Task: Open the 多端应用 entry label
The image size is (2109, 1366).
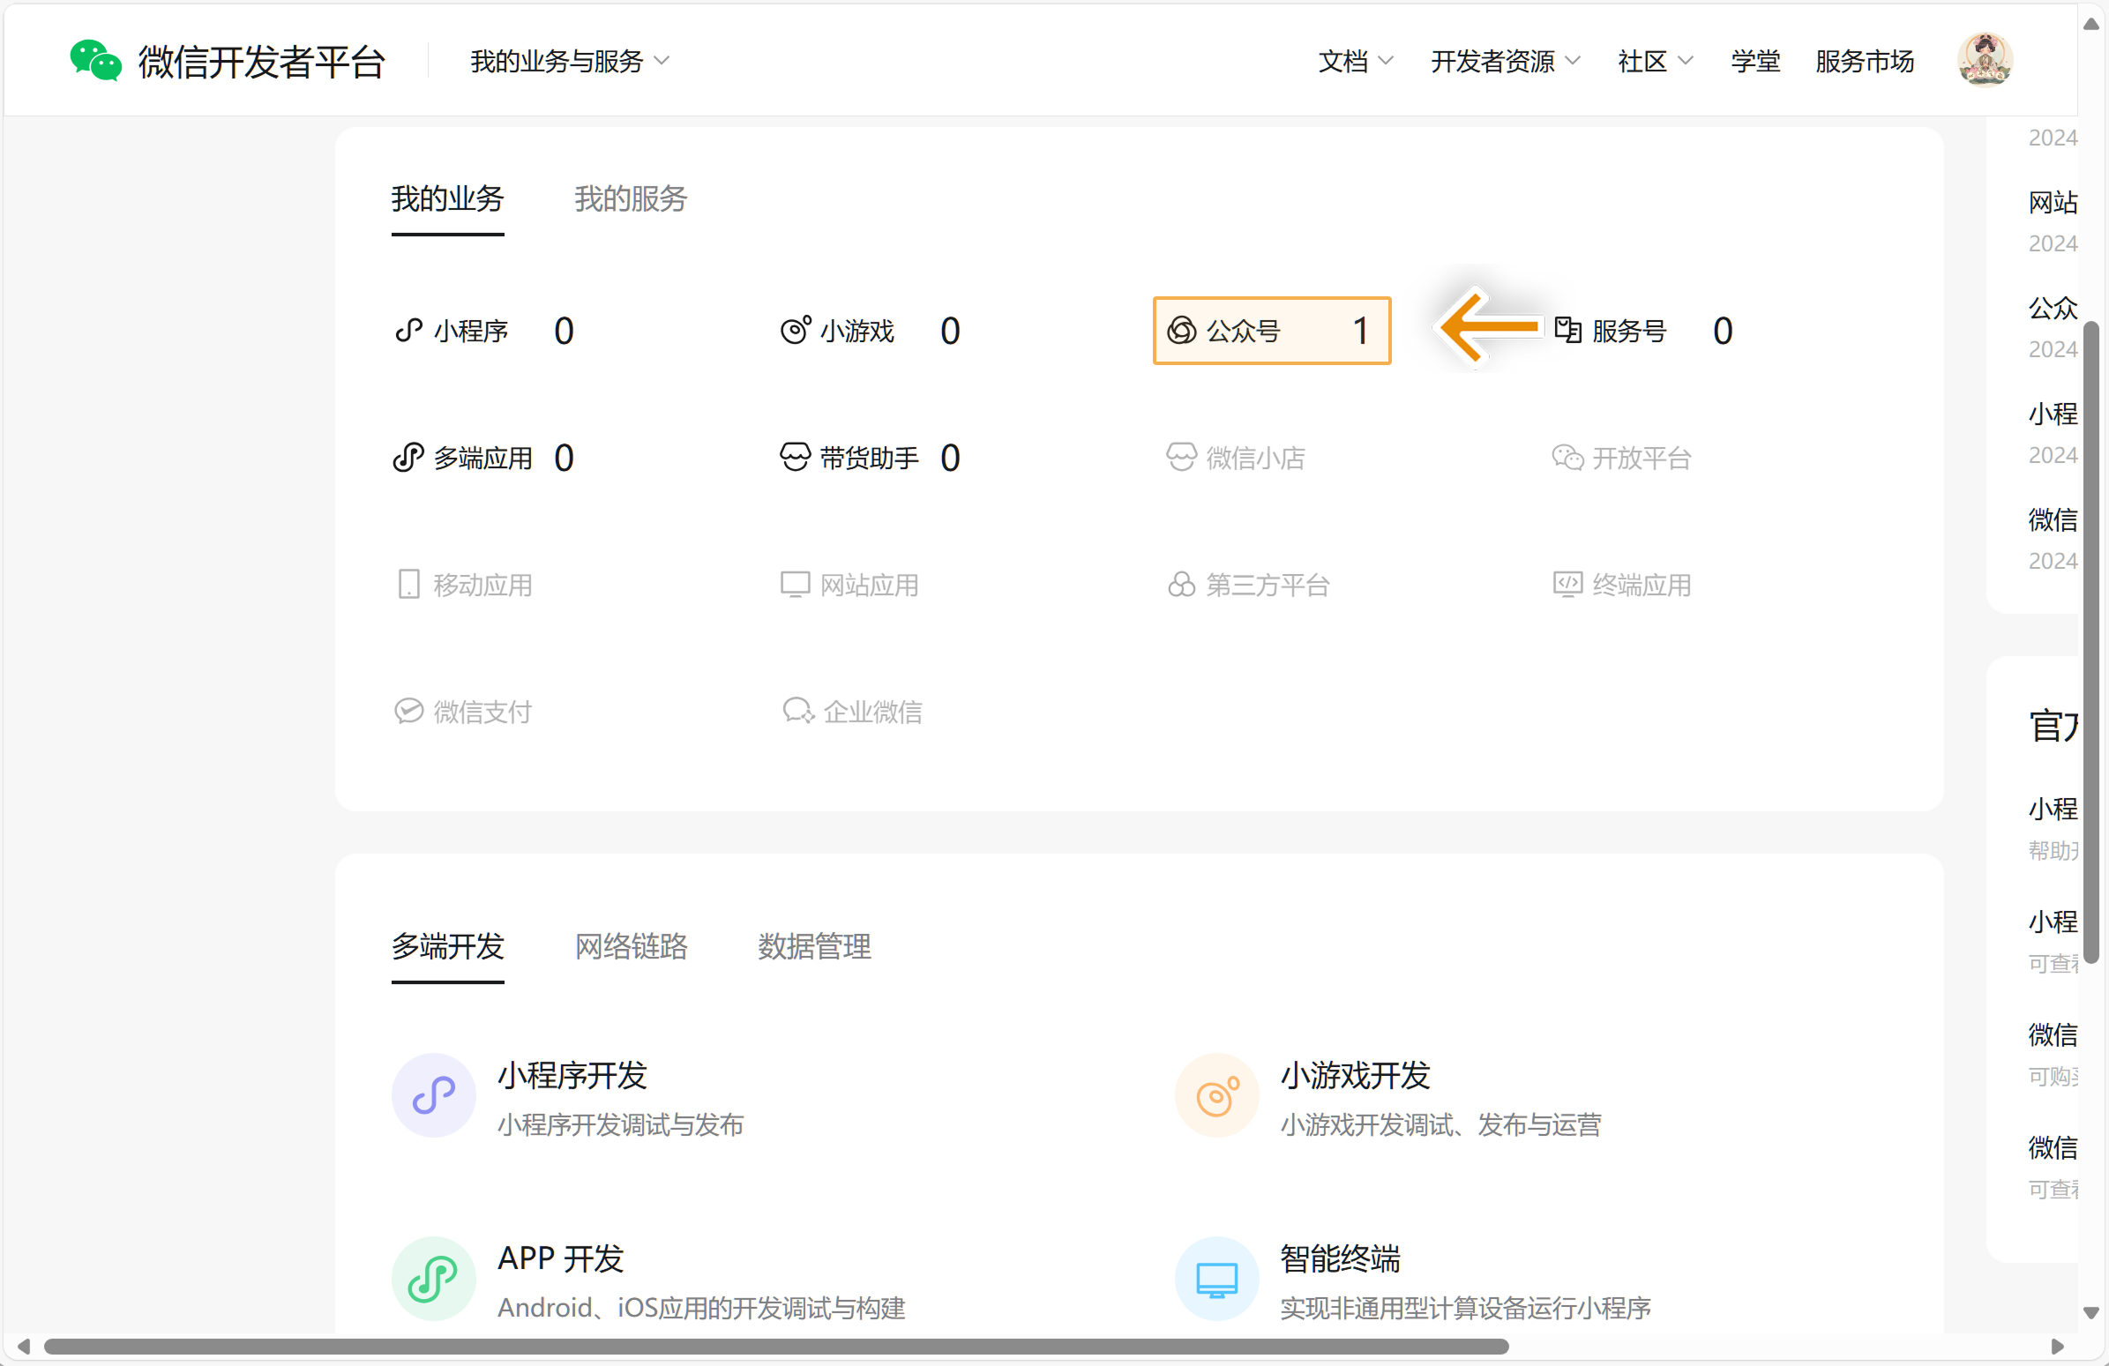Action: [483, 458]
